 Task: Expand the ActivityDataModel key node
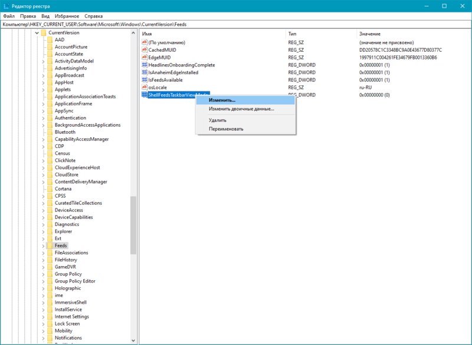43,62
